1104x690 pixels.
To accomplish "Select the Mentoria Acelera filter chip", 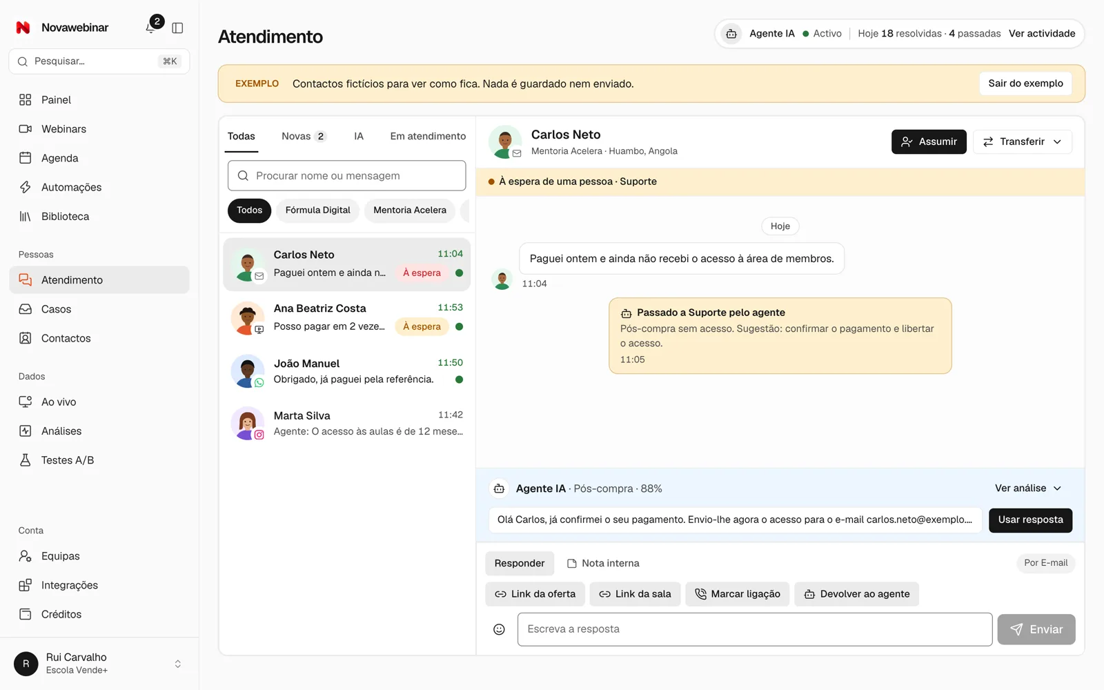I will pyautogui.click(x=410, y=210).
